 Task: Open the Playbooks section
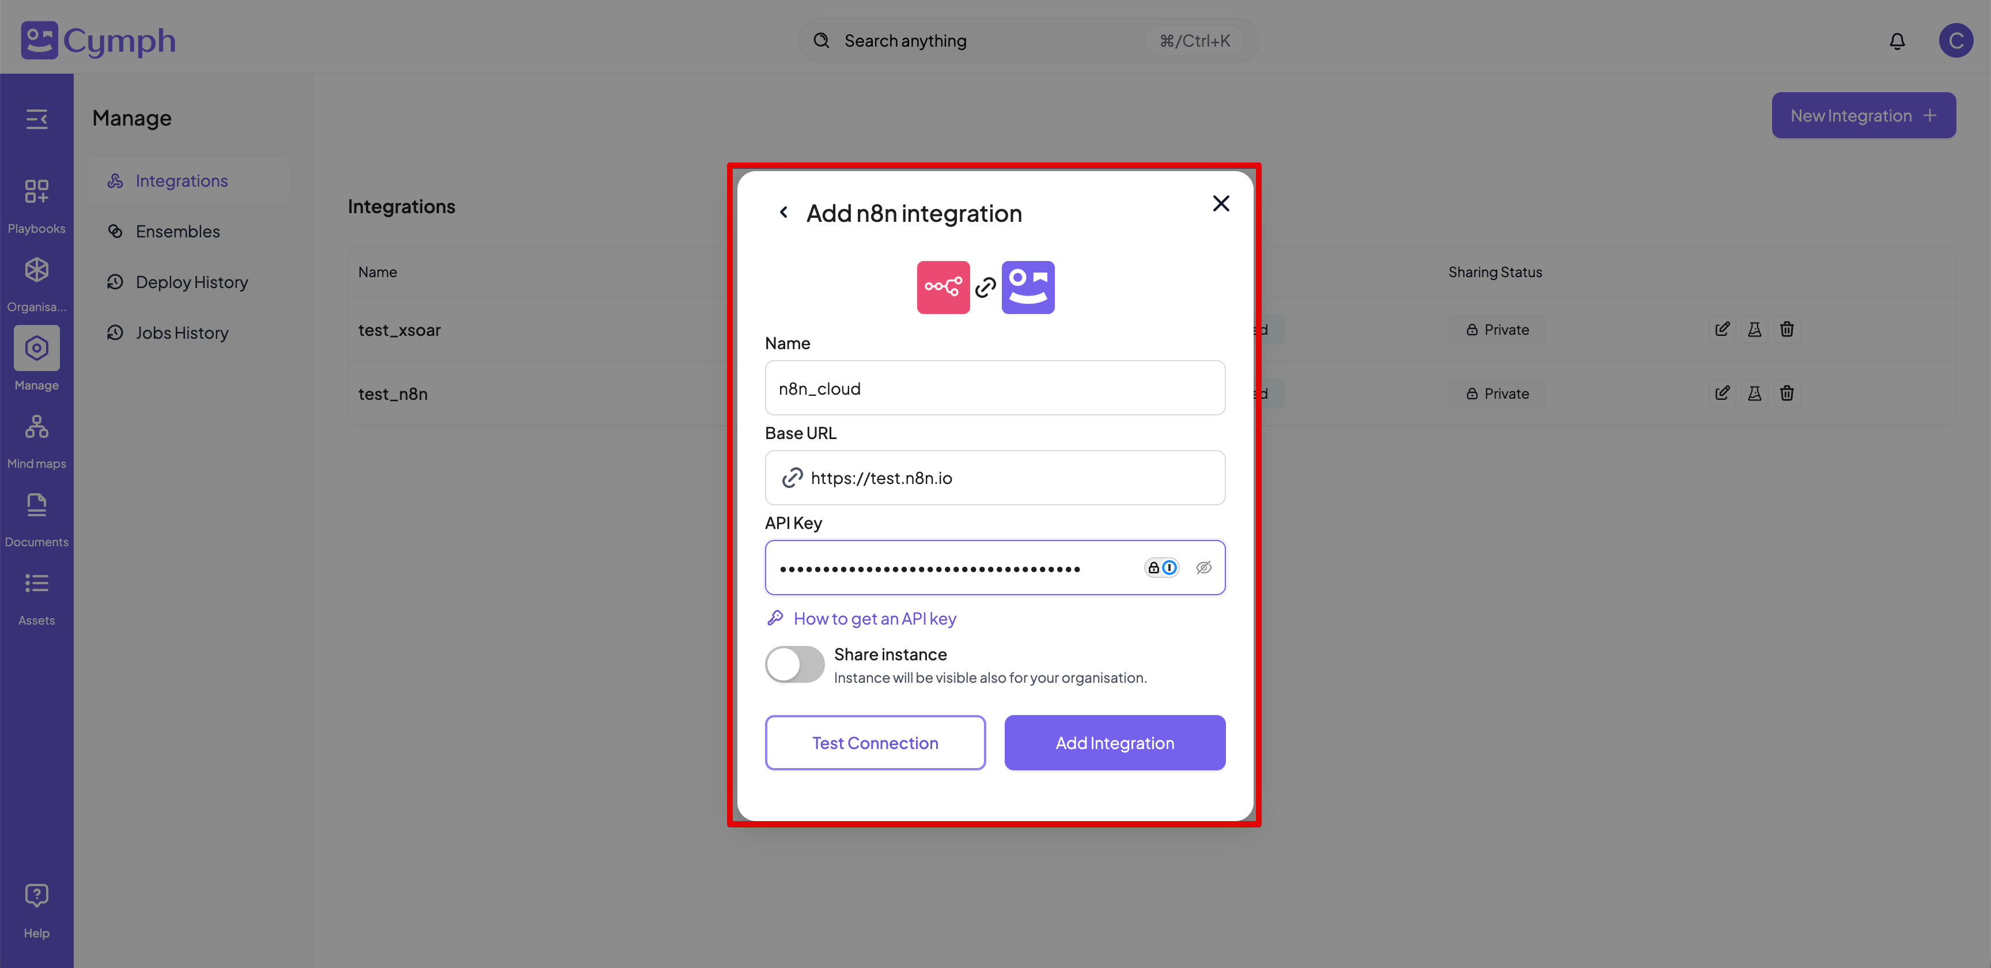36,203
